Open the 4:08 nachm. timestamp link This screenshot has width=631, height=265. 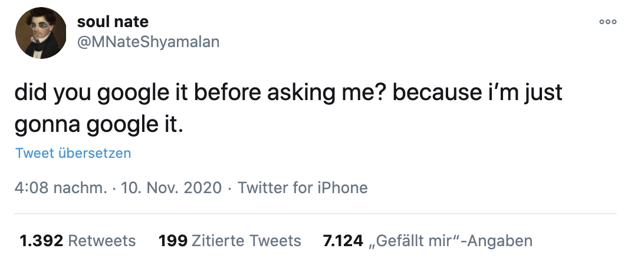coord(61,188)
